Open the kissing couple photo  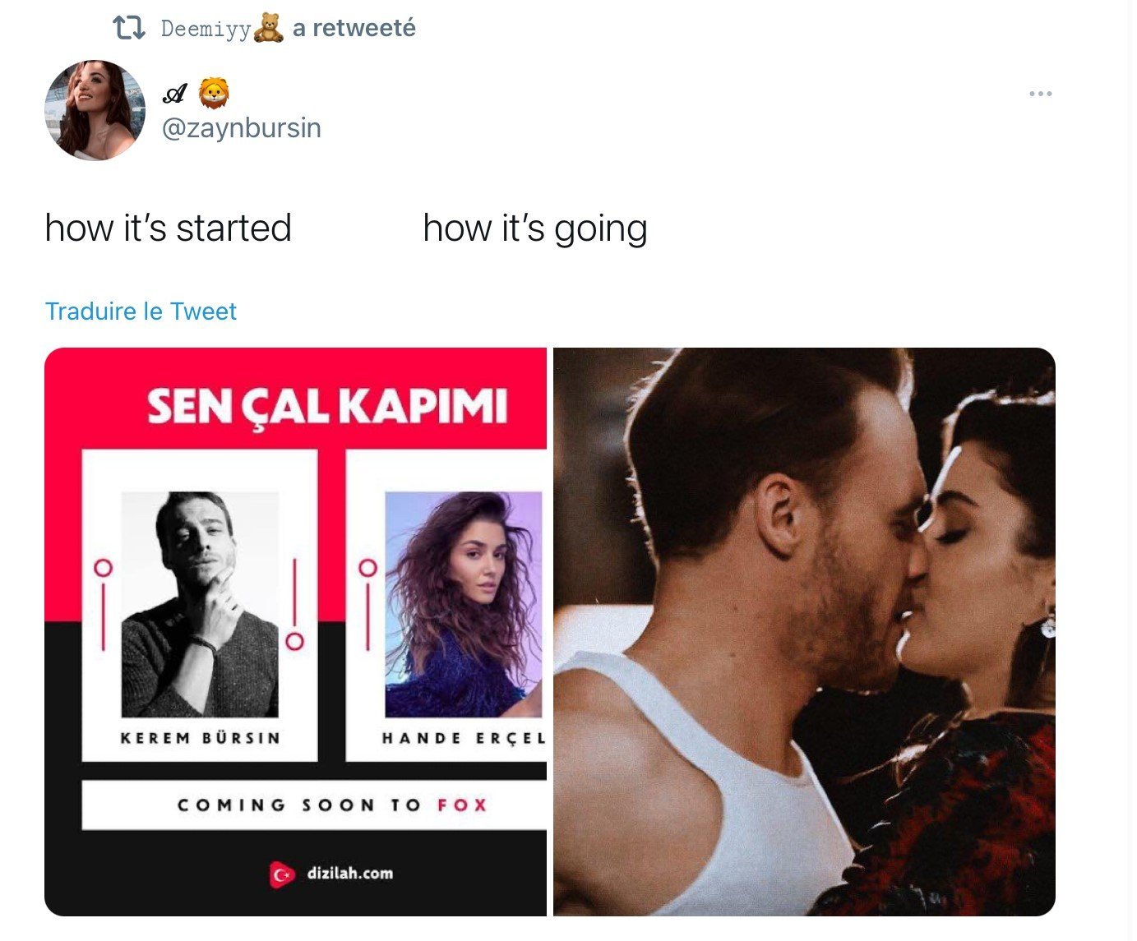pos(804,632)
